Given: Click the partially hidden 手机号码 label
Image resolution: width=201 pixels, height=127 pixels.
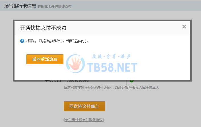Looking at the screenshot, I should pos(53,81).
